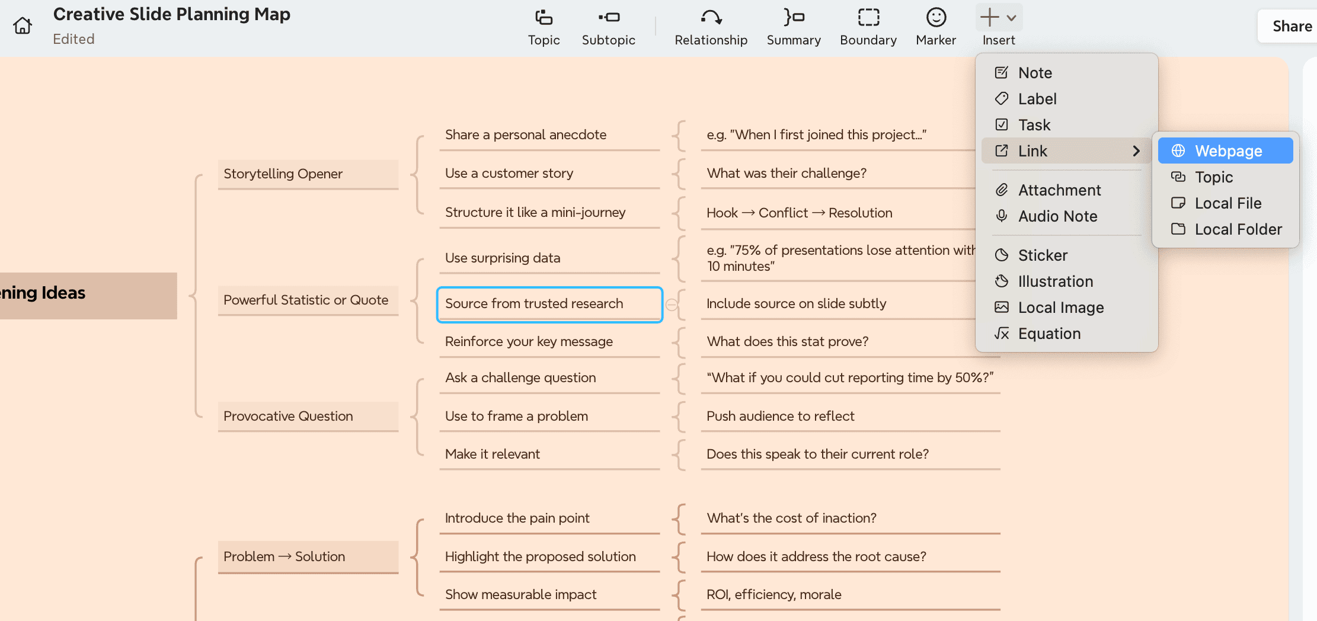The image size is (1317, 621).
Task: Click the Sticker icon in the Insert menu
Action: point(1002,255)
